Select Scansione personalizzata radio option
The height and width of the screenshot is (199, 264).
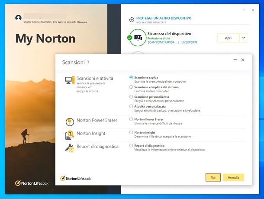[x=131, y=96]
